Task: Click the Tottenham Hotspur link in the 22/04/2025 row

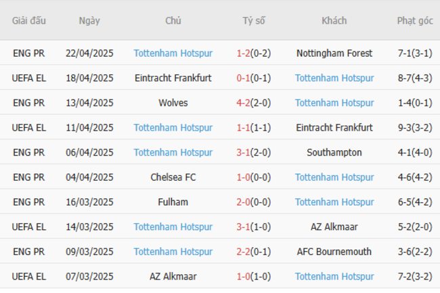Action: tap(173, 53)
